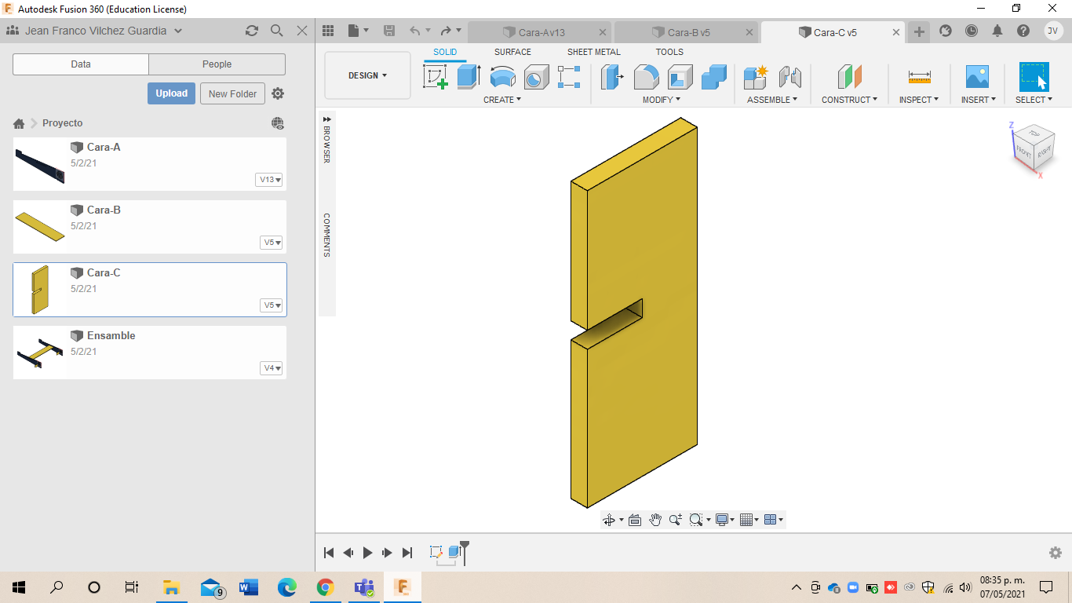
Task: Click the Undo arrow
Action: pyautogui.click(x=415, y=31)
